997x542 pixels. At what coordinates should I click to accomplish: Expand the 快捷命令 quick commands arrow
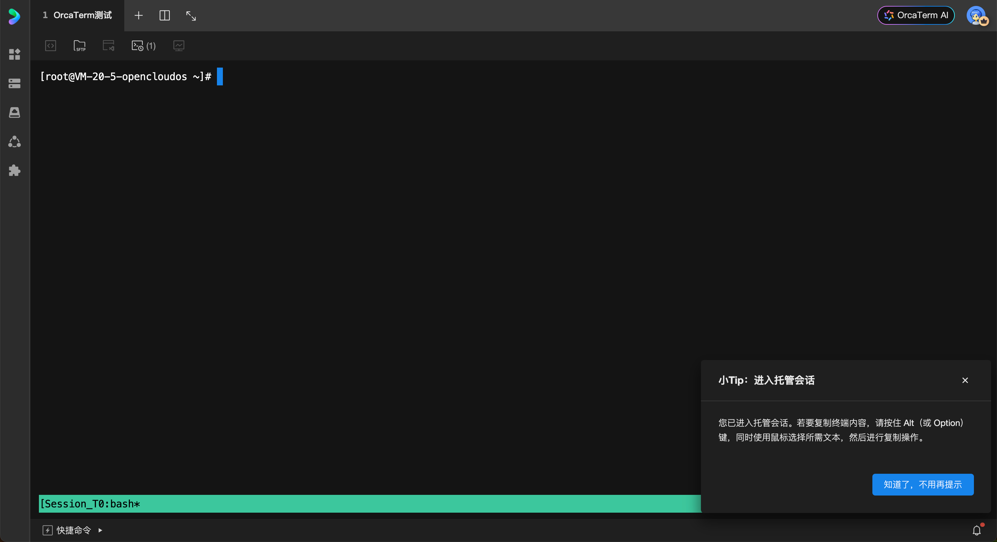coord(100,530)
